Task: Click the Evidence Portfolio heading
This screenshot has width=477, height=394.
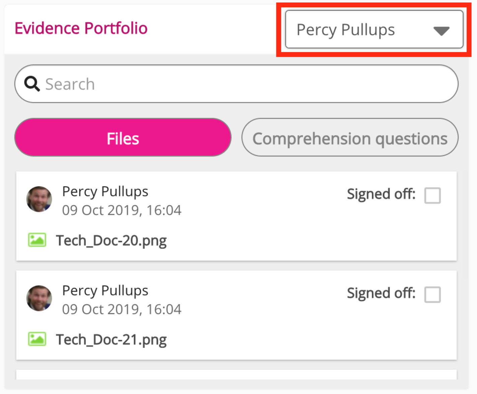Action: coord(81,28)
